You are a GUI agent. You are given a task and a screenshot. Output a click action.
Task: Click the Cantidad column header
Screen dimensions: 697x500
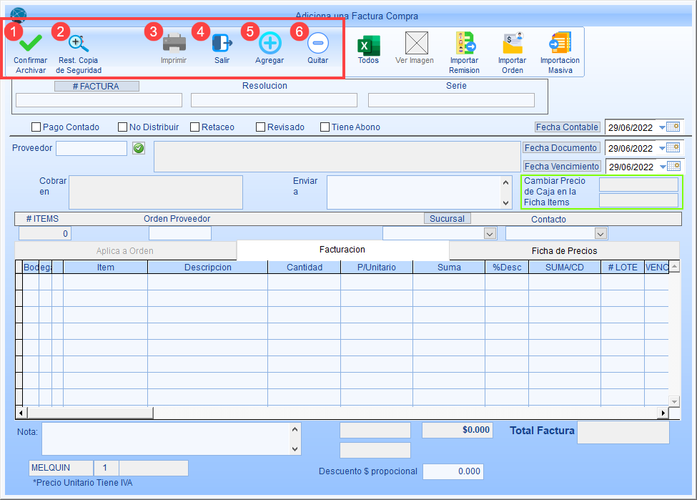click(304, 268)
